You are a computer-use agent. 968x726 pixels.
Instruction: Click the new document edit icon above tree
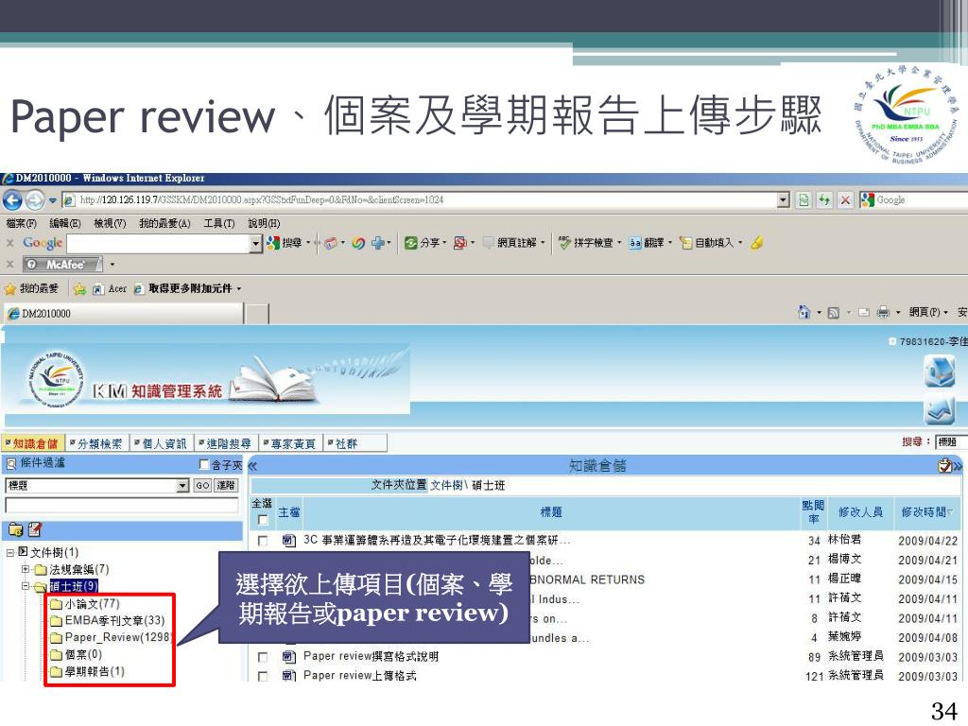pos(35,529)
